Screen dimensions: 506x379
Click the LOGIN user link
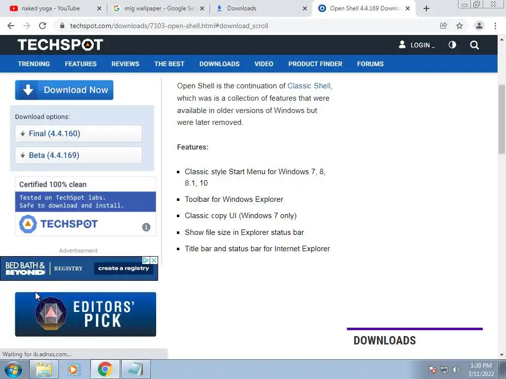(417, 45)
